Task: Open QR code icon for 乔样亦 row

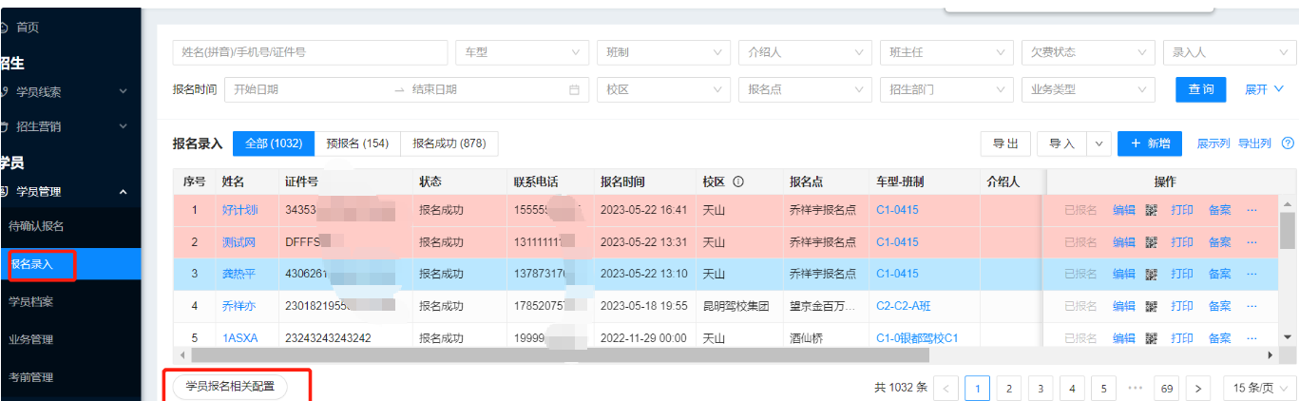Action: [x=1152, y=306]
